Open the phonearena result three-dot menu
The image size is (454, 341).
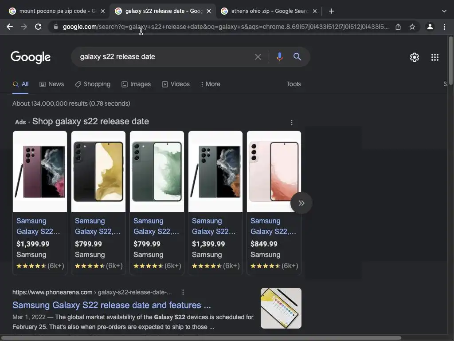[183, 292]
